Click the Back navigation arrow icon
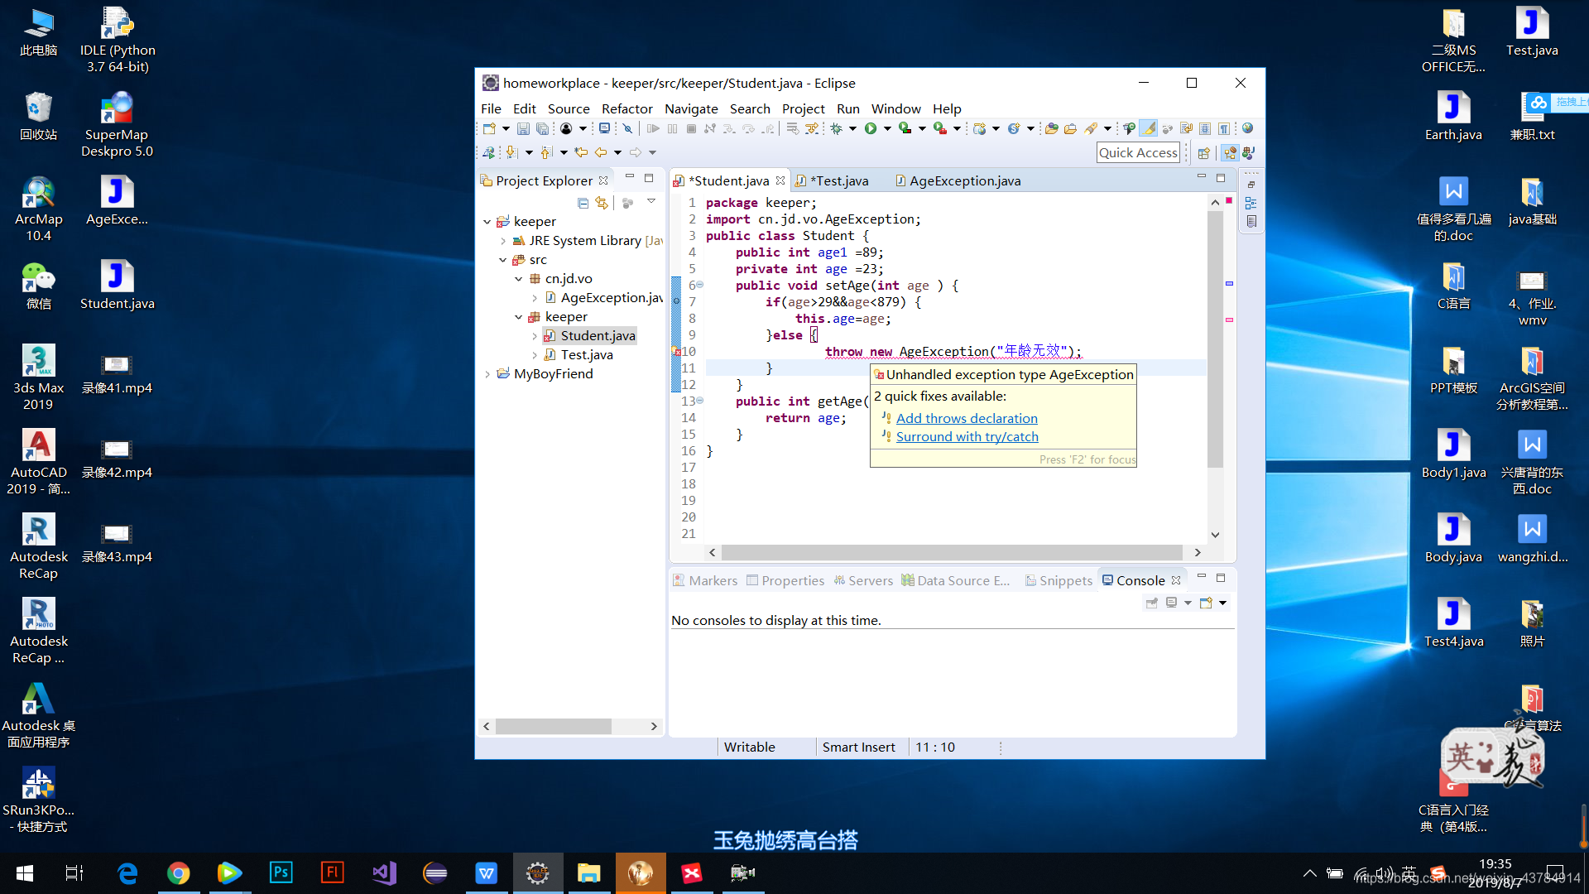Screen dimensions: 1589x894 tap(601, 152)
